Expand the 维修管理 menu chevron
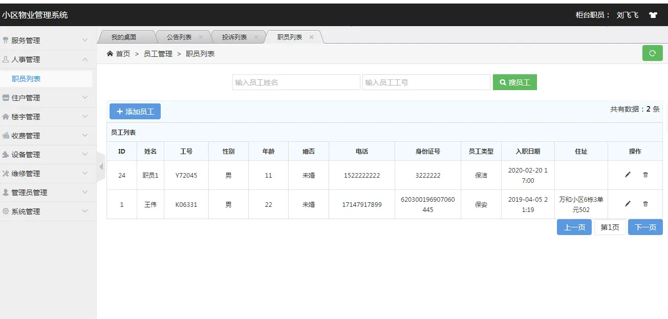This screenshot has height=319, width=668. pos(85,173)
